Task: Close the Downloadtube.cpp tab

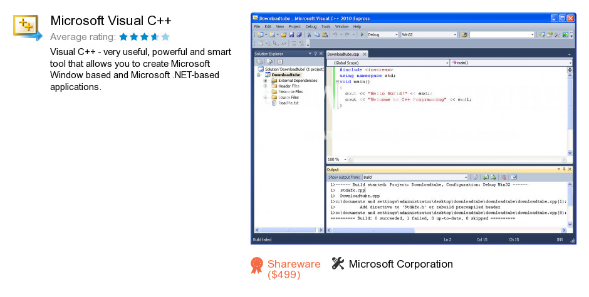Action: pyautogui.click(x=365, y=54)
